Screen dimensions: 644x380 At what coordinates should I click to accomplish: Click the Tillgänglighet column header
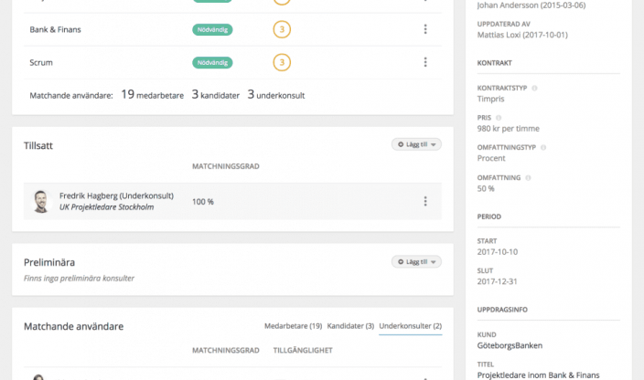point(303,350)
